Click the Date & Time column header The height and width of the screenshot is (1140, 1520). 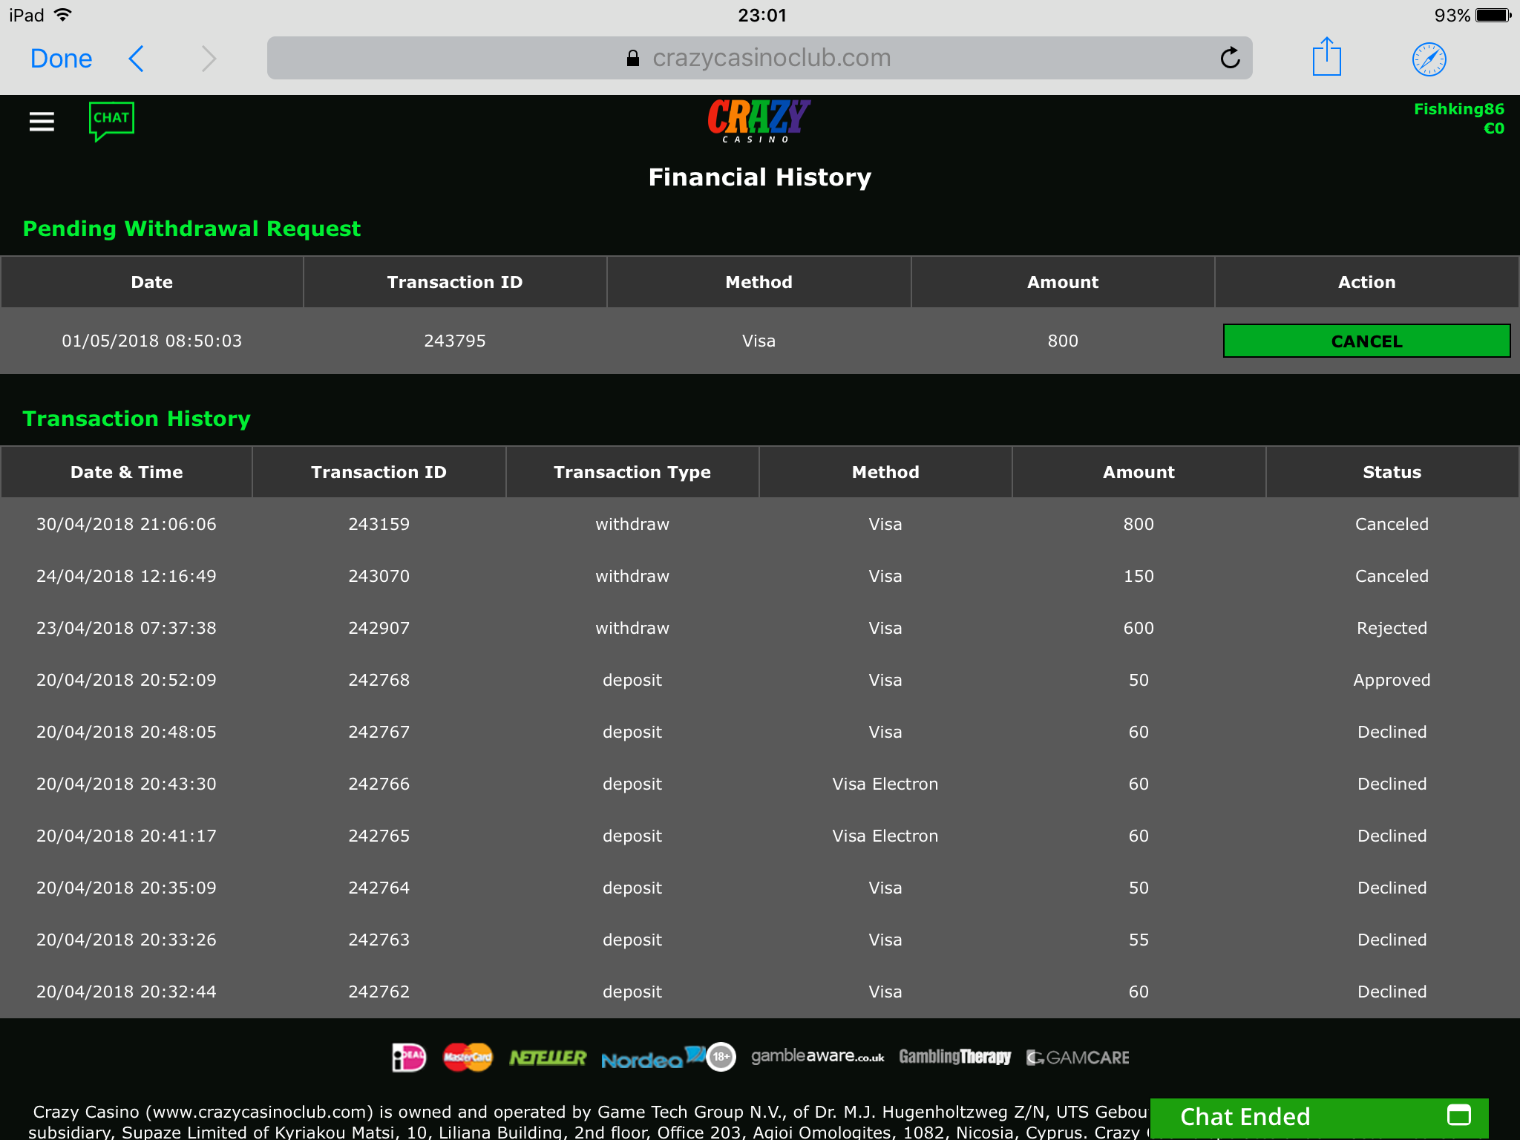tap(126, 472)
